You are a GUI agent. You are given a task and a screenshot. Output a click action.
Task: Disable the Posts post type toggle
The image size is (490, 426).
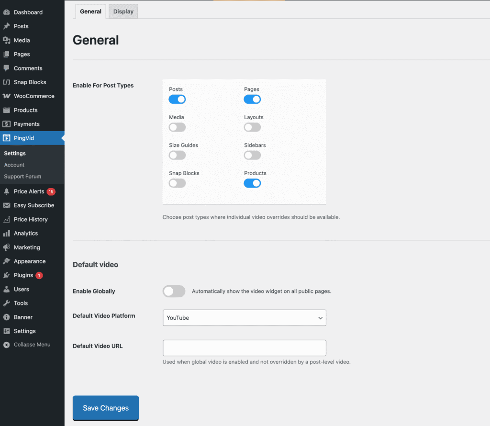(177, 99)
